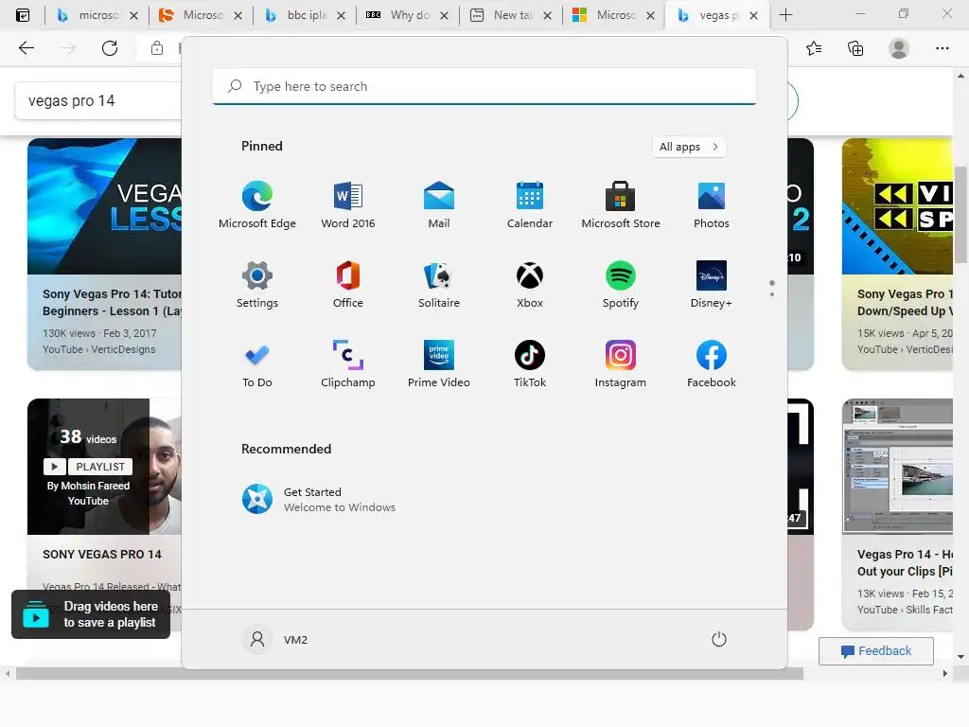Open Facebook app
The image size is (969, 727).
pos(712,364)
